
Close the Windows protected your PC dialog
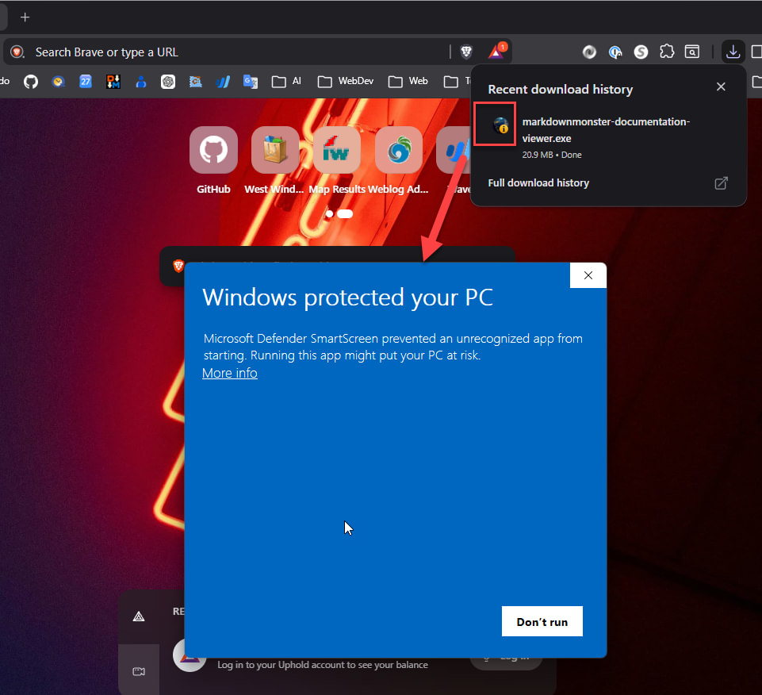pyautogui.click(x=588, y=275)
